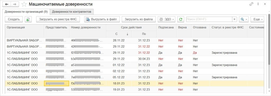The width and height of the screenshot is (271, 96).
Task: Click Зарегистрирована status in the 01.12.22 row
Action: click(x=224, y=65)
